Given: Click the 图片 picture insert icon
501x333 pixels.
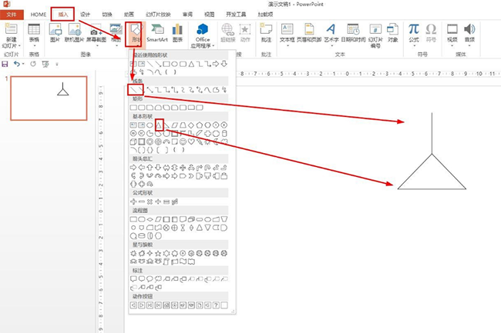Looking at the screenshot, I should point(55,32).
